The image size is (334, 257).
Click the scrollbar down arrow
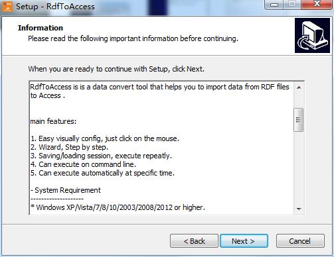point(299,209)
